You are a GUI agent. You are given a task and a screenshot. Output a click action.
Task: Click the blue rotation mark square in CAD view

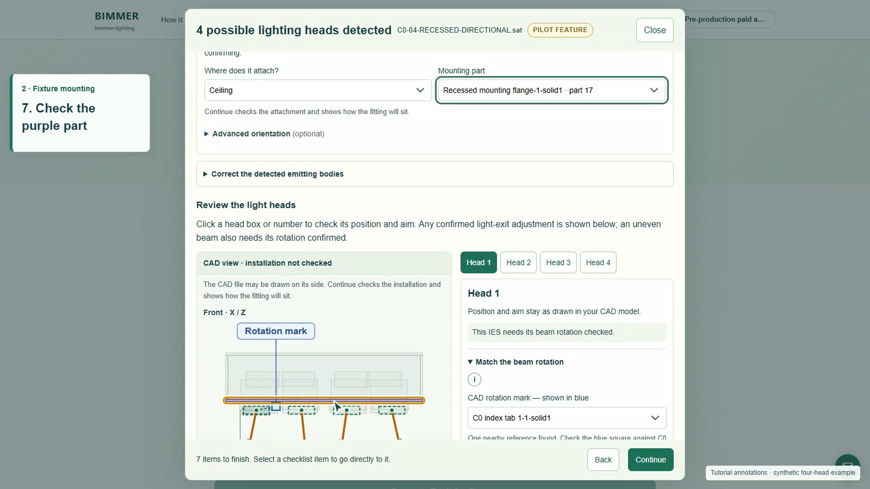click(275, 407)
